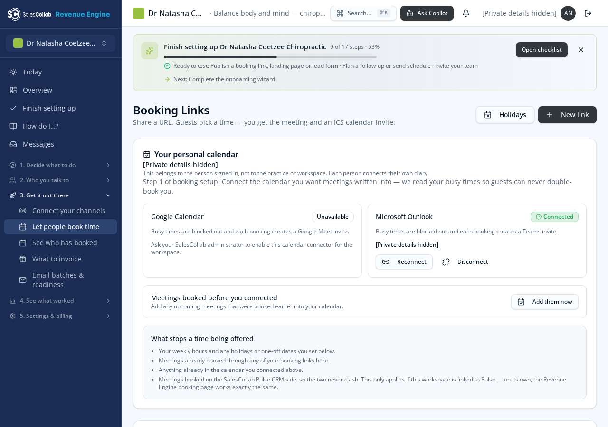This screenshot has width=608, height=427.
Task: Click the Open checklist button
Action: coord(541,50)
